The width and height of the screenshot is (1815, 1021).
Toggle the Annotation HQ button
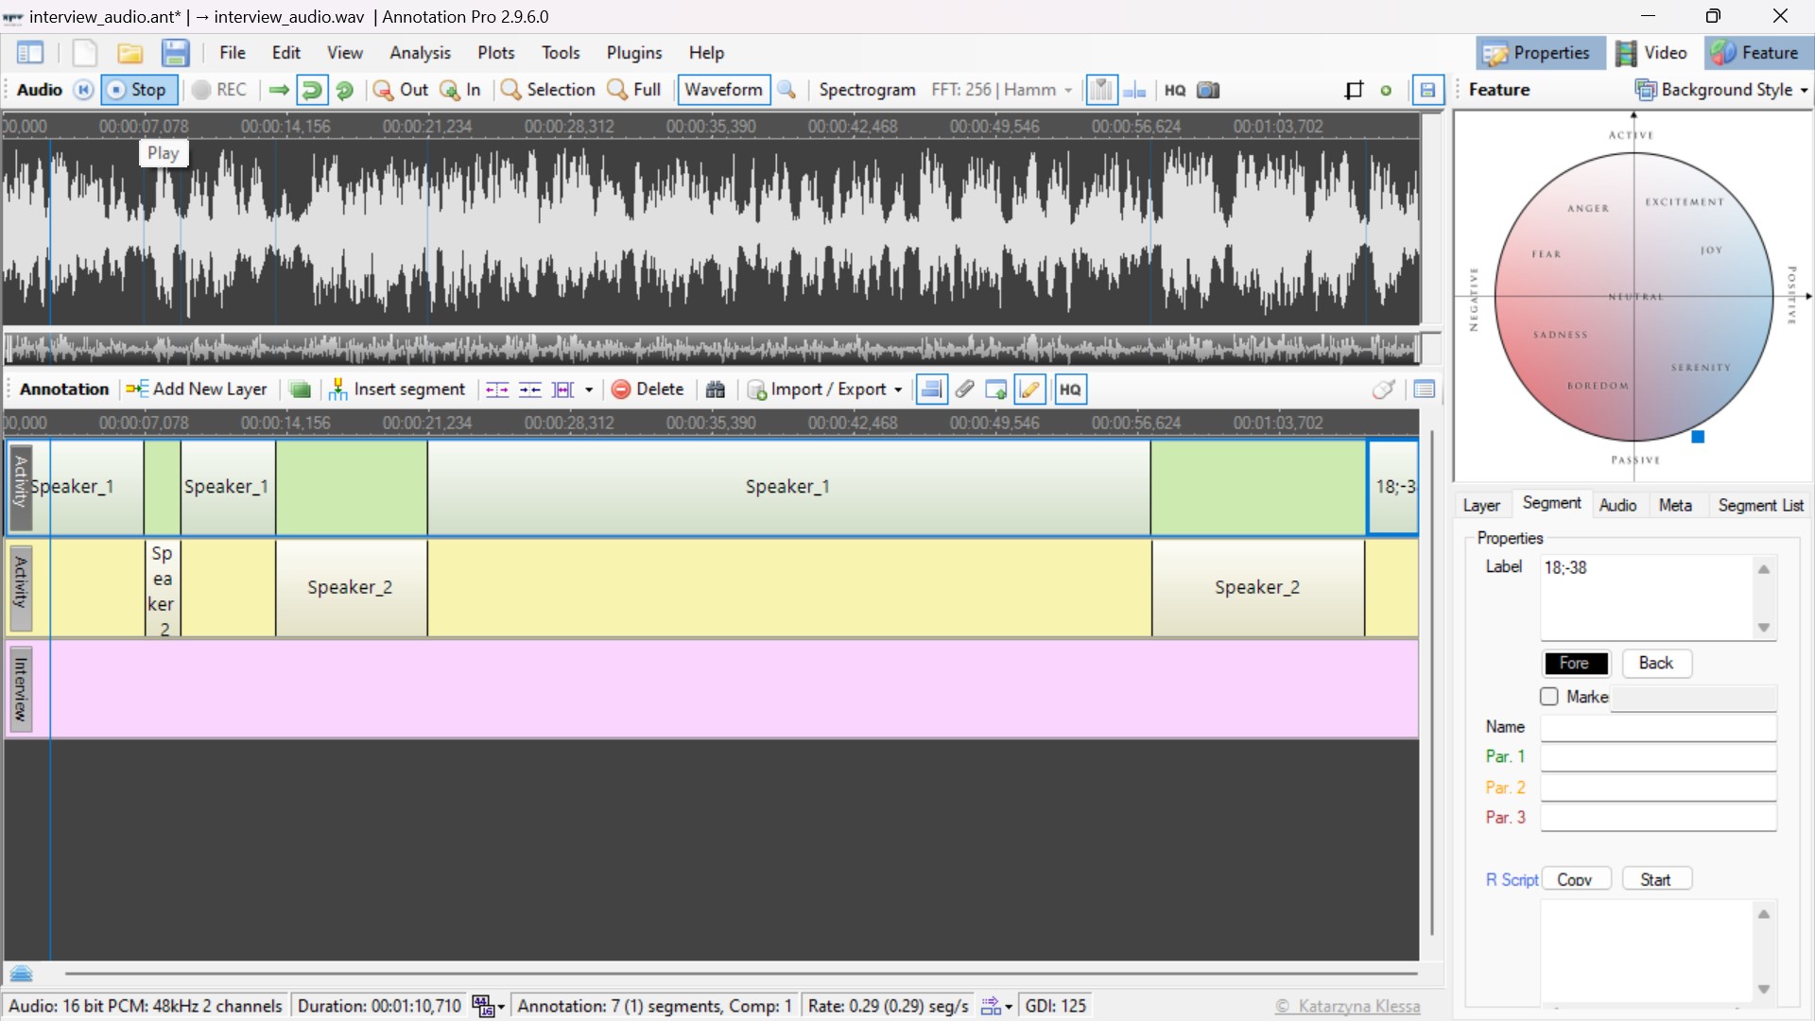tap(1070, 389)
